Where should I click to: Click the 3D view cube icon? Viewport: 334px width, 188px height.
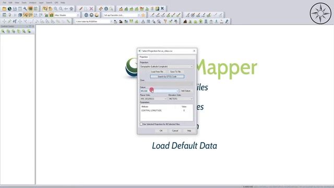tap(20, 15)
